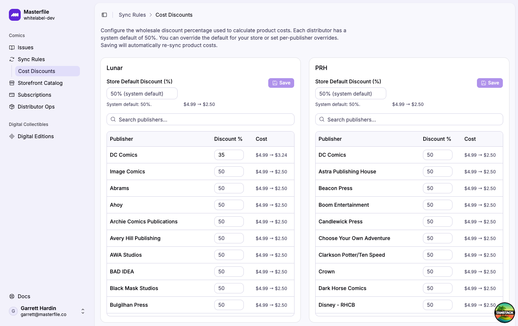Edit Avery Hill Publishing discount field

(229, 238)
